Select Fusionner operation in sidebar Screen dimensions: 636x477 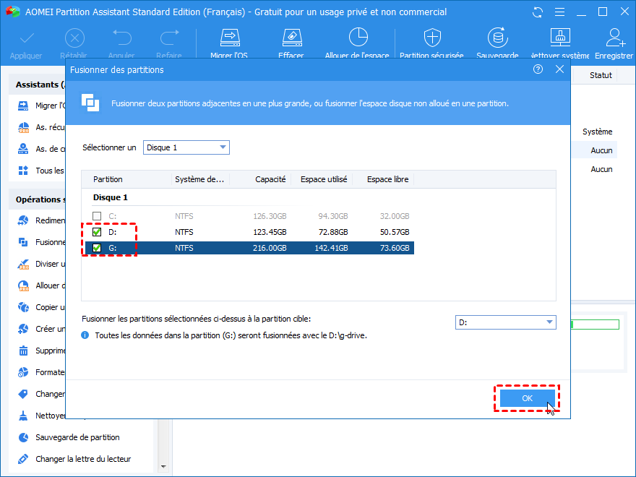pos(41,242)
